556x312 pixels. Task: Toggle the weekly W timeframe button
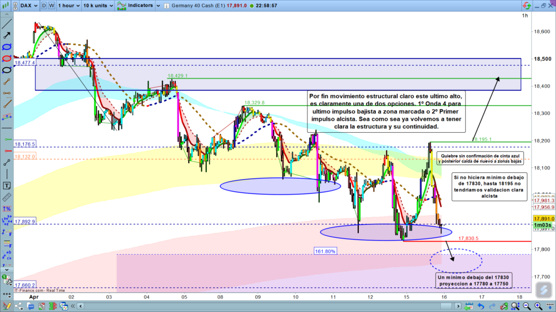(51, 5)
